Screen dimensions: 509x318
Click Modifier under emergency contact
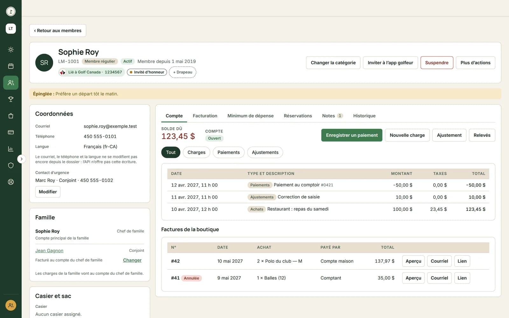point(48,192)
